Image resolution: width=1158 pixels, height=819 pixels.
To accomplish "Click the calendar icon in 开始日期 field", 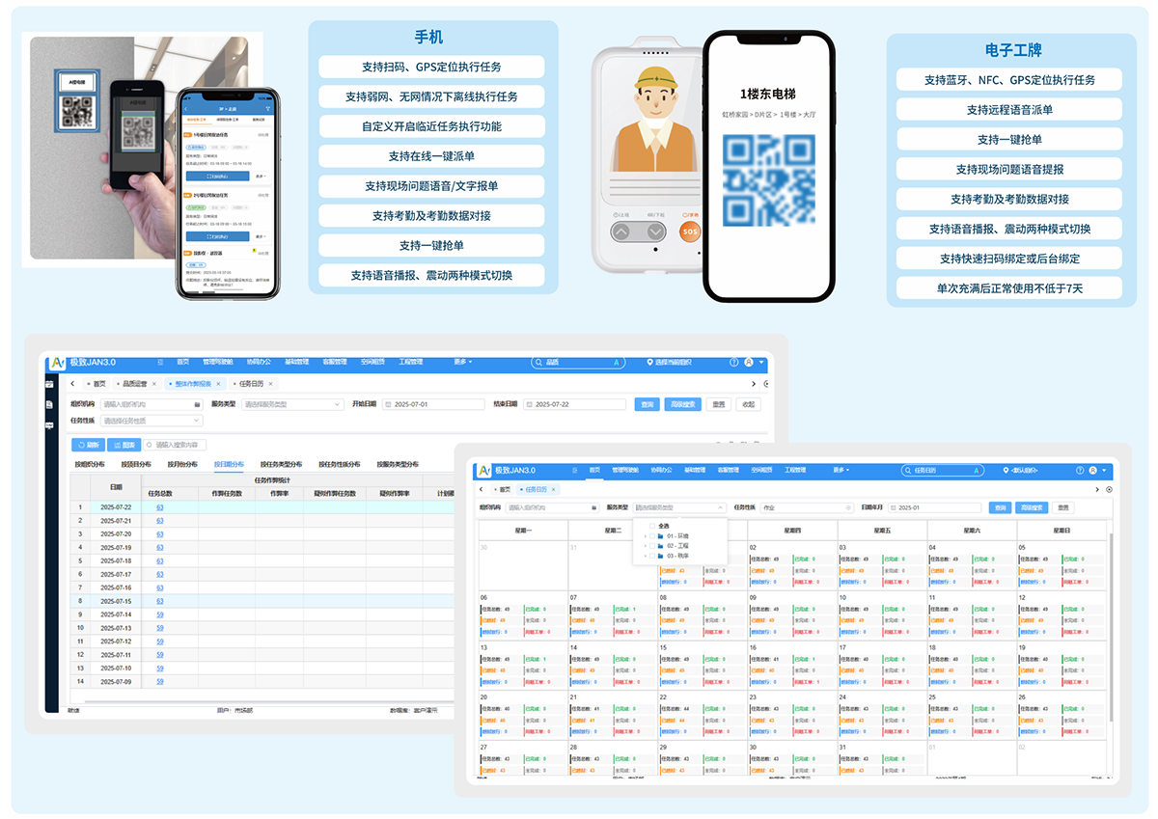I will click(388, 404).
